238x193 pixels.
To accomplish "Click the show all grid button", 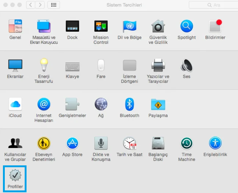I will [x=53, y=5].
